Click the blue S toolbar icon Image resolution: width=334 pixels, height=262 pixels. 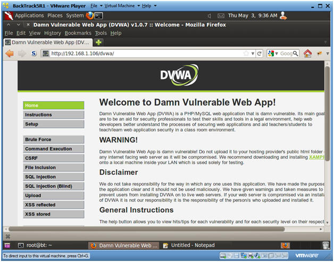coord(34,54)
